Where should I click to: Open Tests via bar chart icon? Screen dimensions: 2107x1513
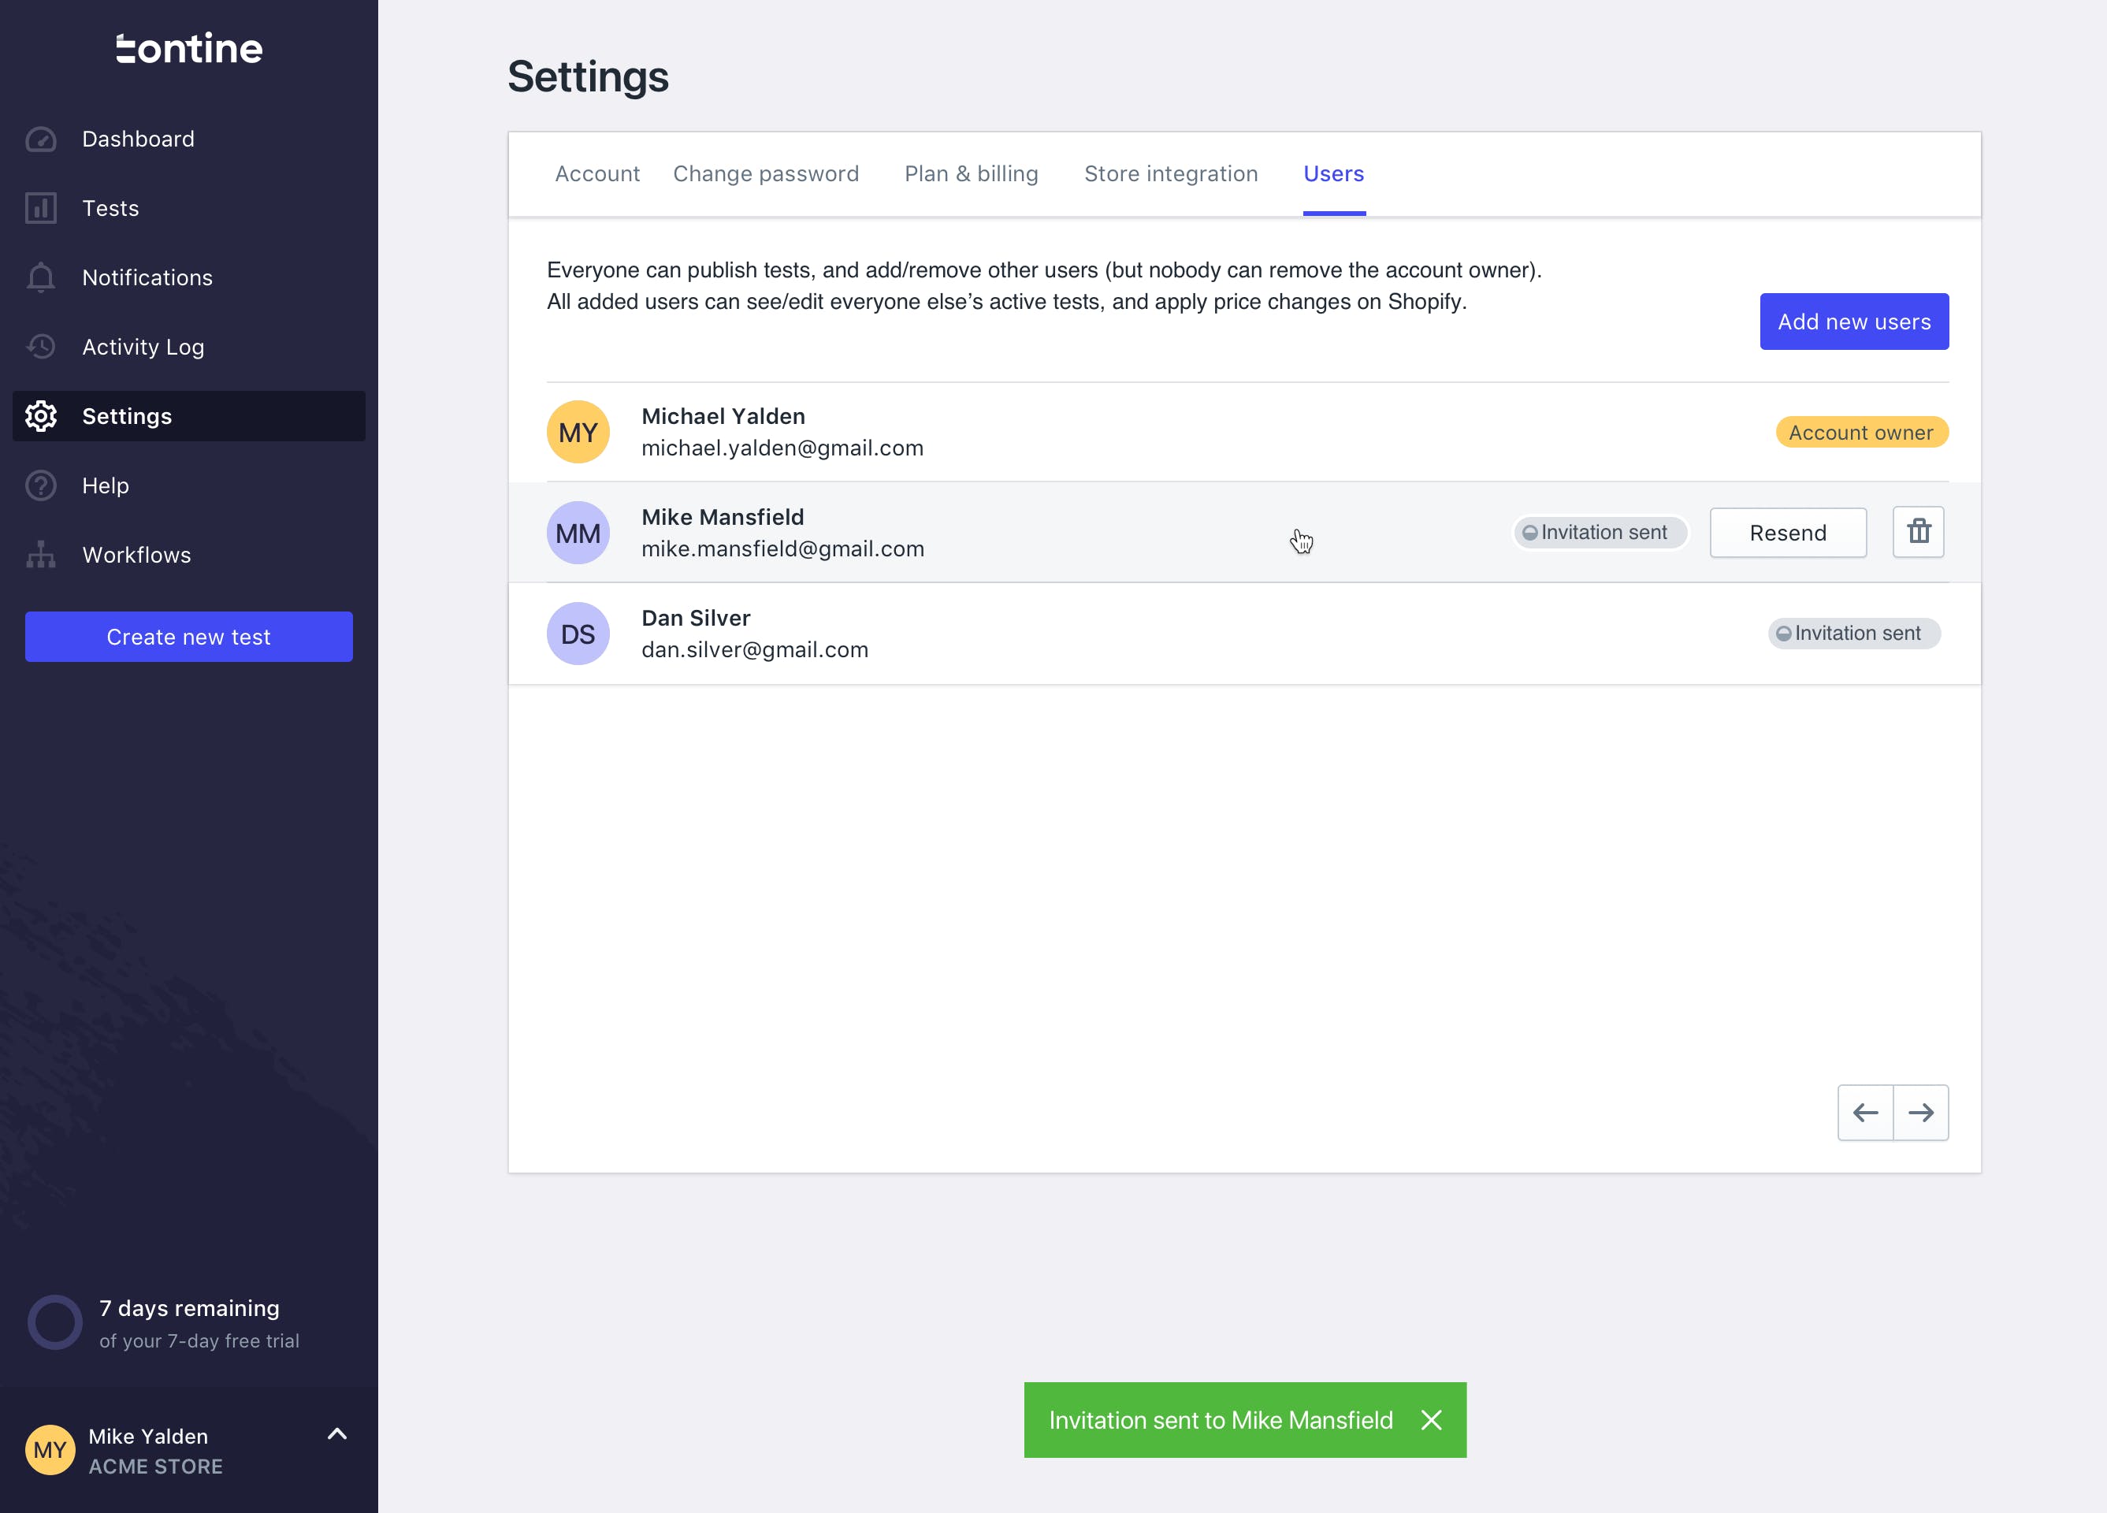(x=41, y=208)
